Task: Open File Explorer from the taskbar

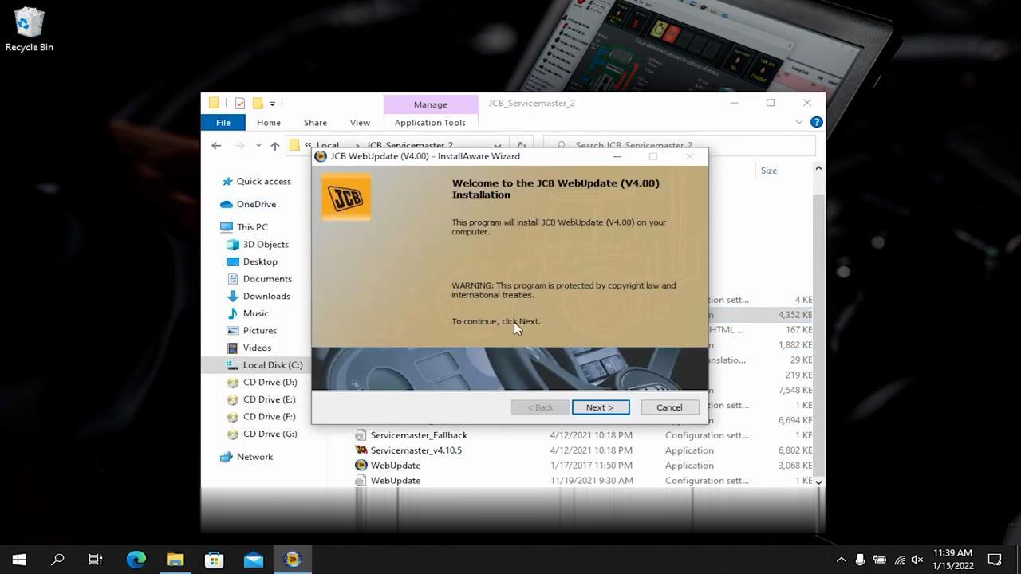Action: point(175,560)
